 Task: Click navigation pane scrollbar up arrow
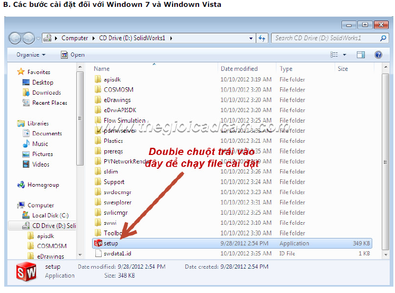pos(80,67)
